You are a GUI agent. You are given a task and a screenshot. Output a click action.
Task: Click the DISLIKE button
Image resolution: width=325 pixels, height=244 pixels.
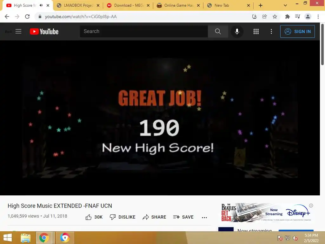pyautogui.click(x=123, y=217)
